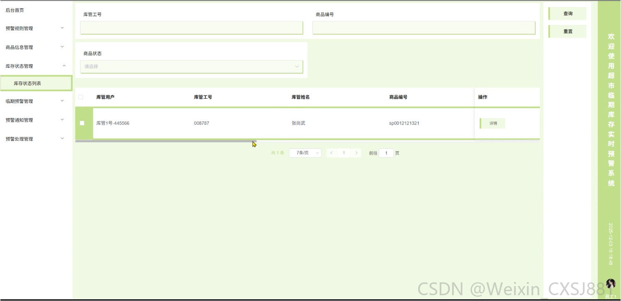The image size is (621, 301).
Task: Go to next page arrow
Action: coord(356,153)
